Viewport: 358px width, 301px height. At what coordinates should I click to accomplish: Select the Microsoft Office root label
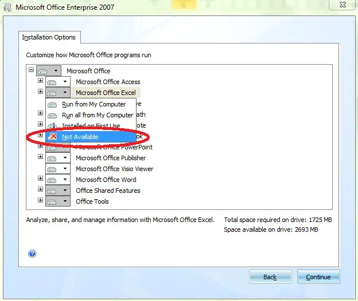[88, 71]
